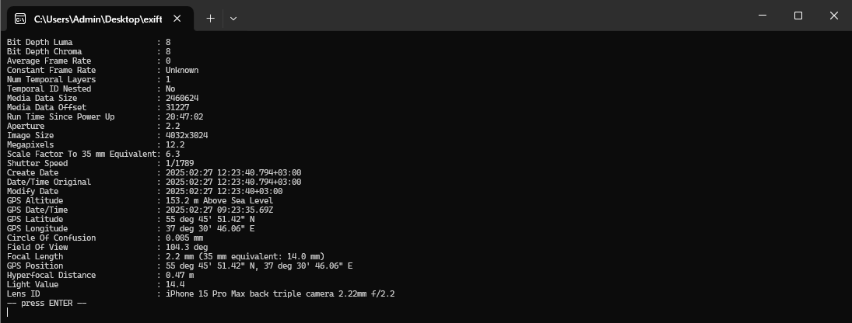Screen dimensions: 852x323
Task: Click the GPS Altitude 153.2 m value
Action: [219, 200]
